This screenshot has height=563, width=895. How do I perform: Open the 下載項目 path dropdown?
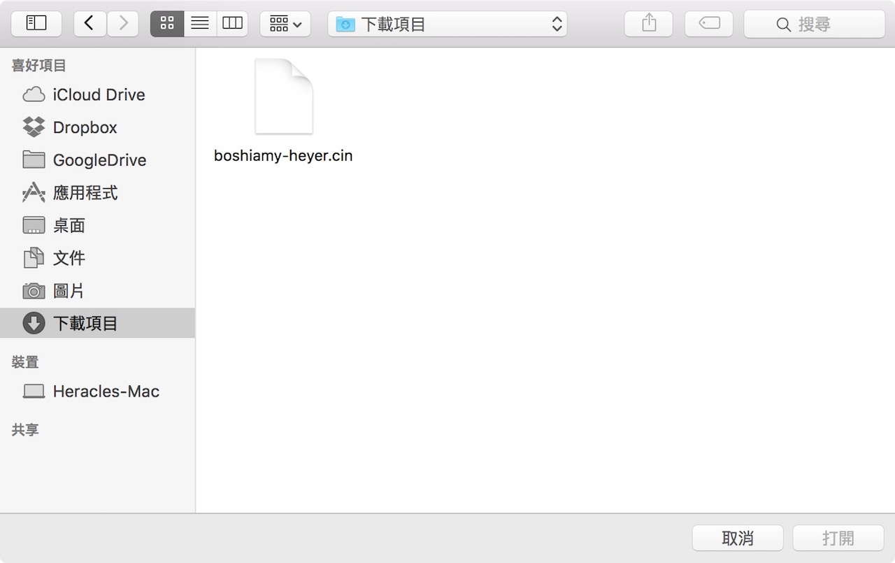coord(447,23)
